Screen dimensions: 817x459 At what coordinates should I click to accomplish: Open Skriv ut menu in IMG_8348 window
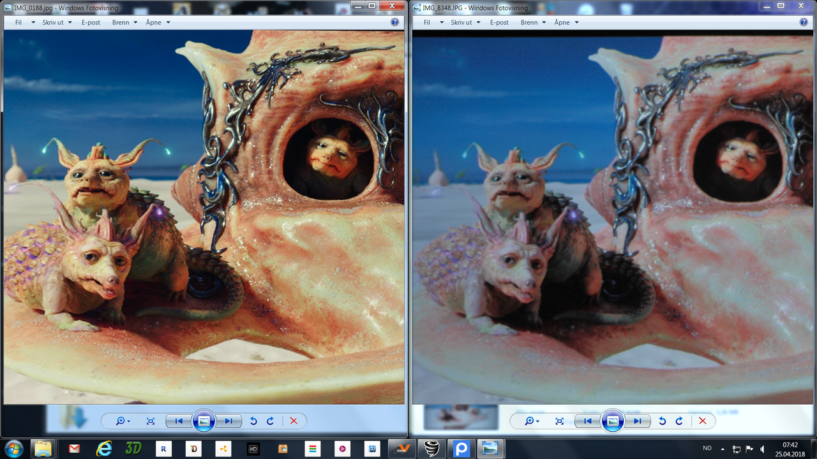[x=465, y=22]
